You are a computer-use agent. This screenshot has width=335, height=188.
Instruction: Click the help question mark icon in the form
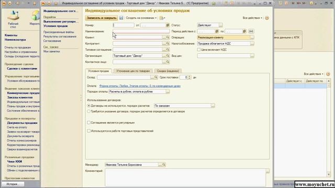[x=267, y=18]
